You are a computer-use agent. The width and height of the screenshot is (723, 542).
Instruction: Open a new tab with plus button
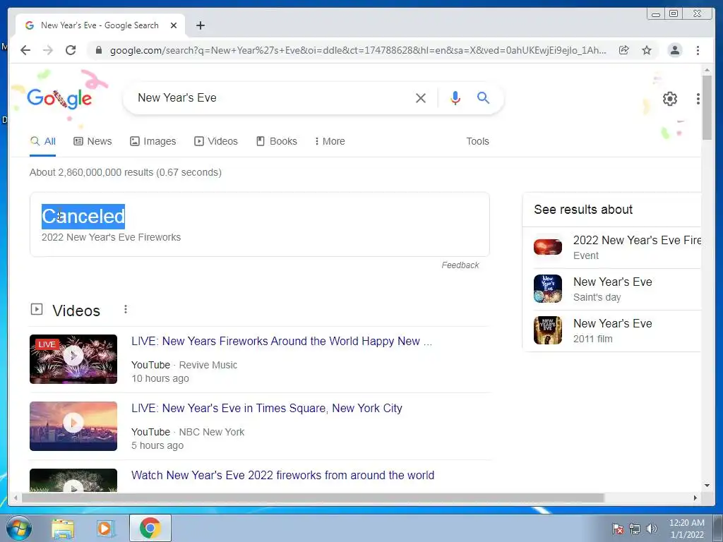click(x=200, y=25)
